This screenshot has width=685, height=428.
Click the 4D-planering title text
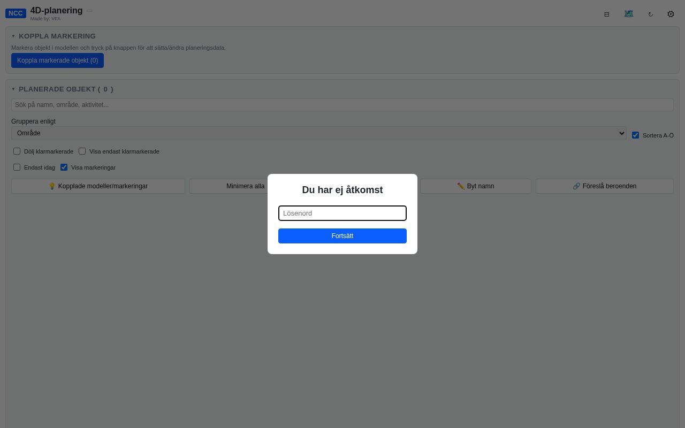click(56, 11)
